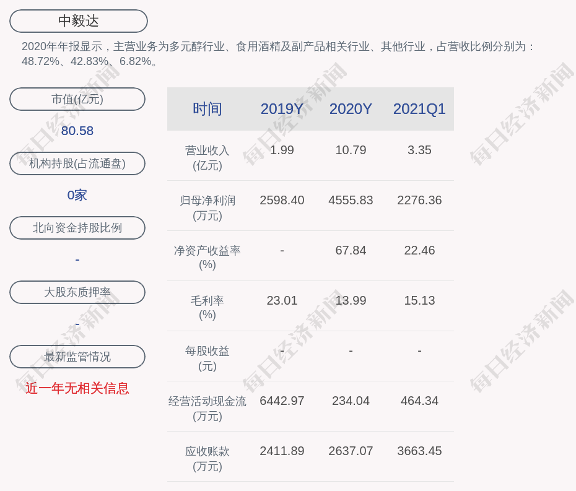Image resolution: width=576 pixels, height=491 pixels.
Task: Select the 最新监管情况 pill
Action: 77,357
